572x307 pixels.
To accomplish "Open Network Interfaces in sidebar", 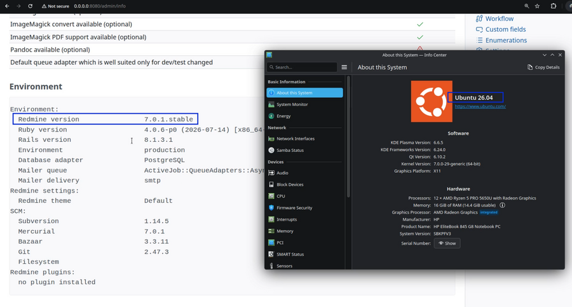I will pyautogui.click(x=304, y=139).
